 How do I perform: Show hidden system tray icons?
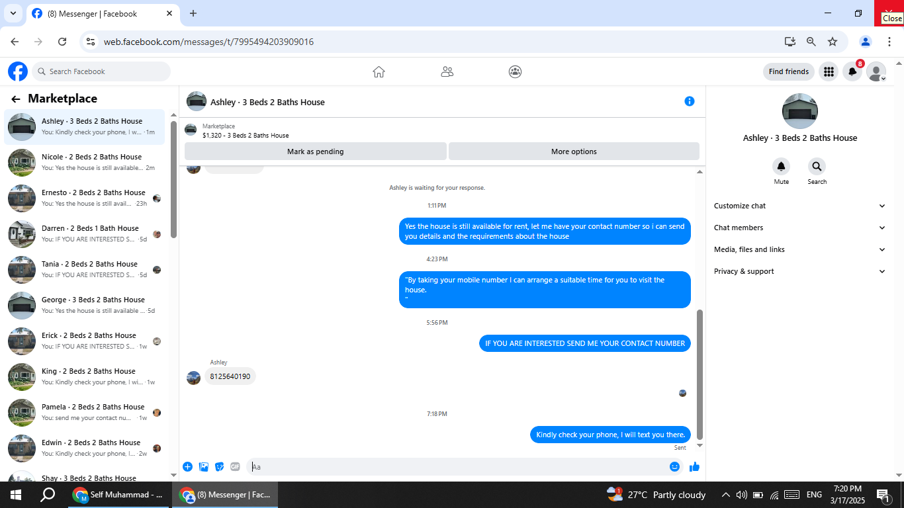725,495
